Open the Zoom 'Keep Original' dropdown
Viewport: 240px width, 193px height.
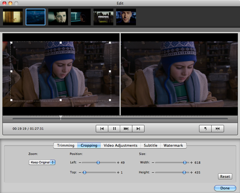coord(42,162)
